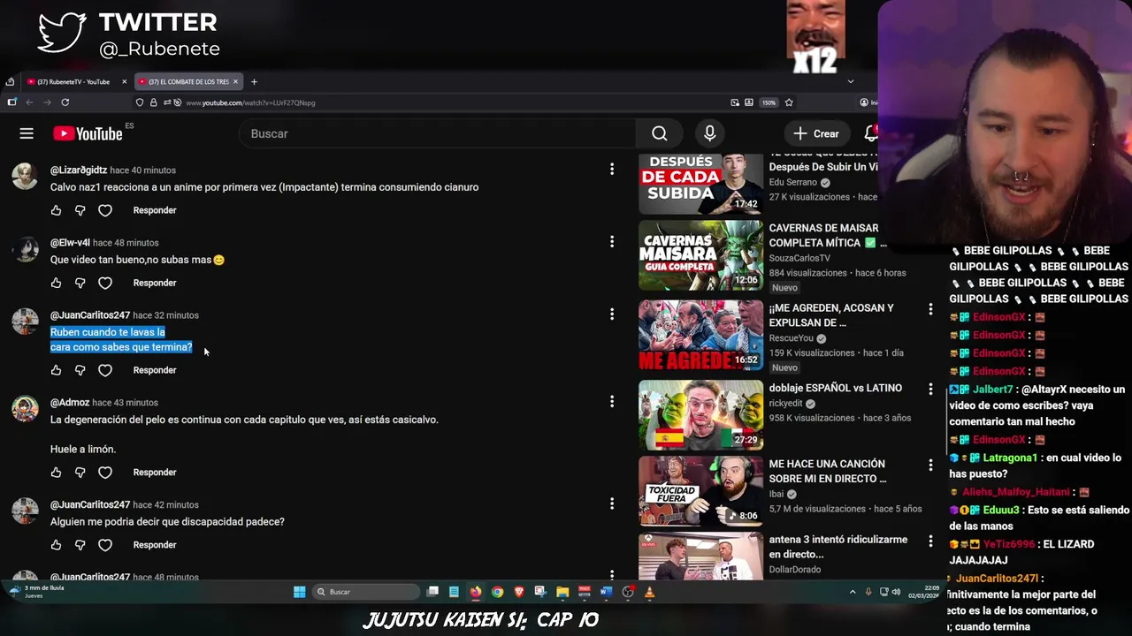Dislike the 'Ruben cuando te lavas' comment
This screenshot has width=1132, height=636.
[80, 370]
